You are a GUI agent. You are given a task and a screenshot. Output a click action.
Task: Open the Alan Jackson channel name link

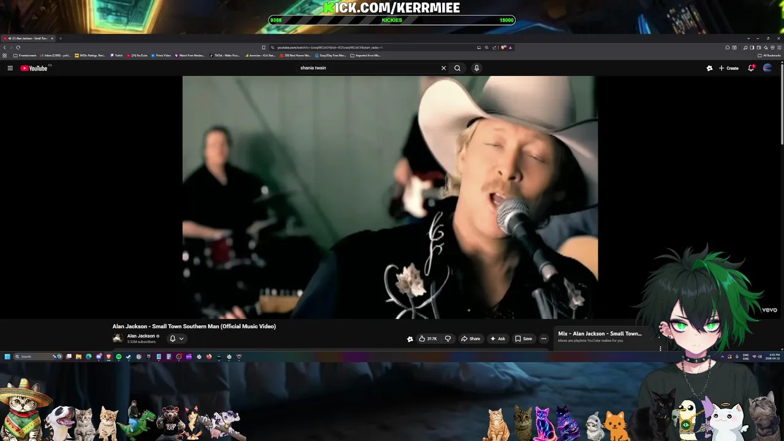(141, 336)
